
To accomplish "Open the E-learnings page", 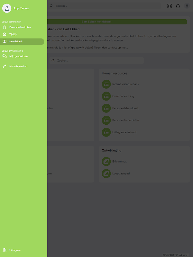I will click(120, 162).
